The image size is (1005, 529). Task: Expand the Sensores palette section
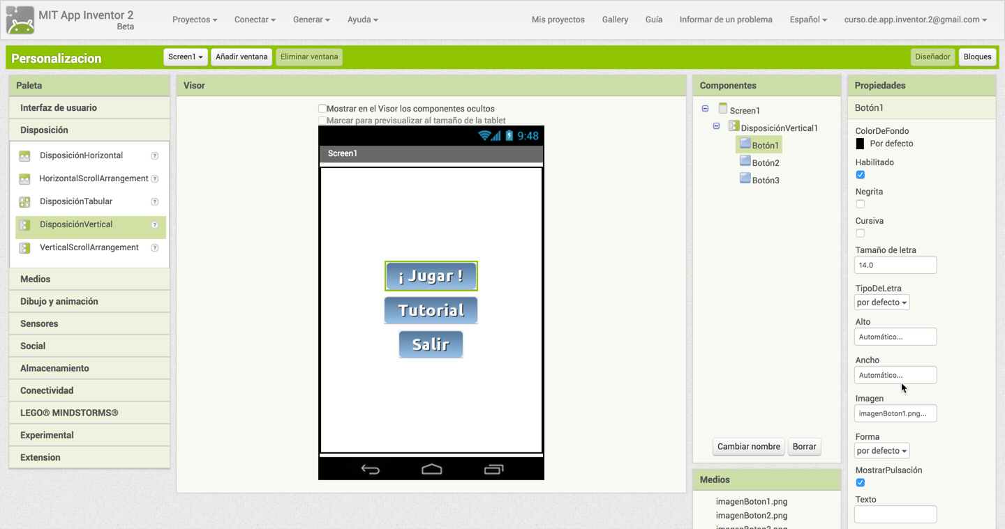pos(89,324)
